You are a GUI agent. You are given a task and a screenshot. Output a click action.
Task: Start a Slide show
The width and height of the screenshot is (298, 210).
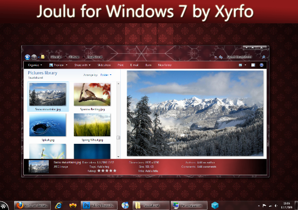(104, 65)
